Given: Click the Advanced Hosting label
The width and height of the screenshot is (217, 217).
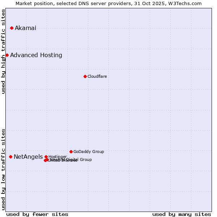Looking at the screenshot, I should click(x=36, y=55).
